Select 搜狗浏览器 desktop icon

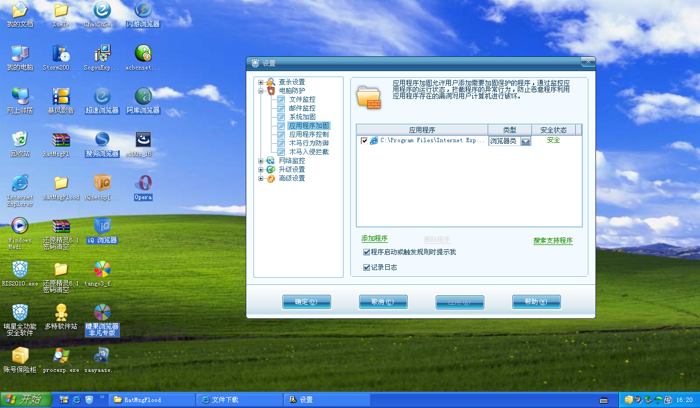pos(102,144)
